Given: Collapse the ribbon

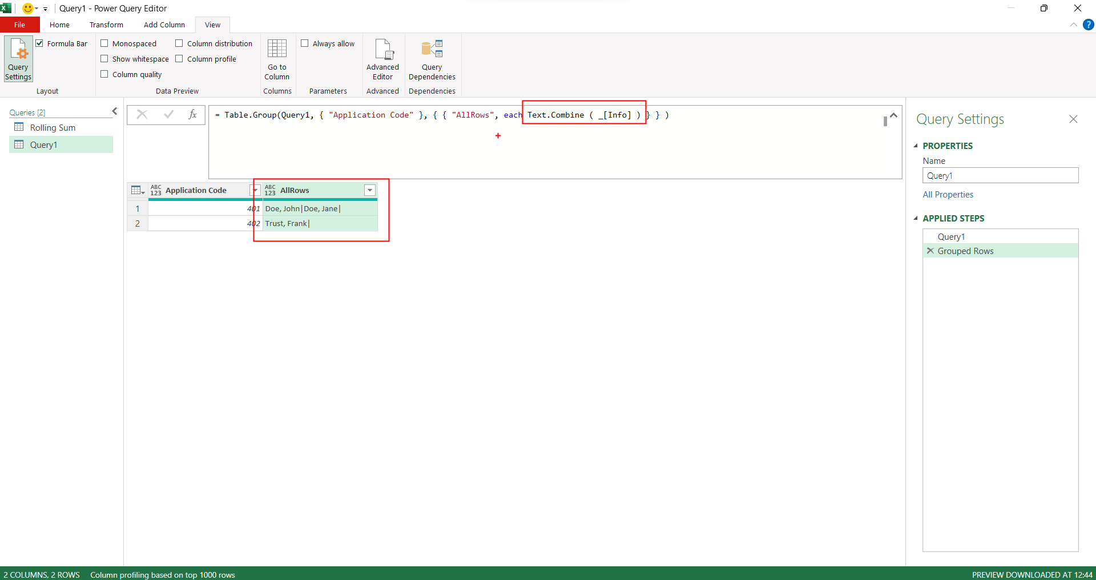Looking at the screenshot, I should pyautogui.click(x=1073, y=25).
